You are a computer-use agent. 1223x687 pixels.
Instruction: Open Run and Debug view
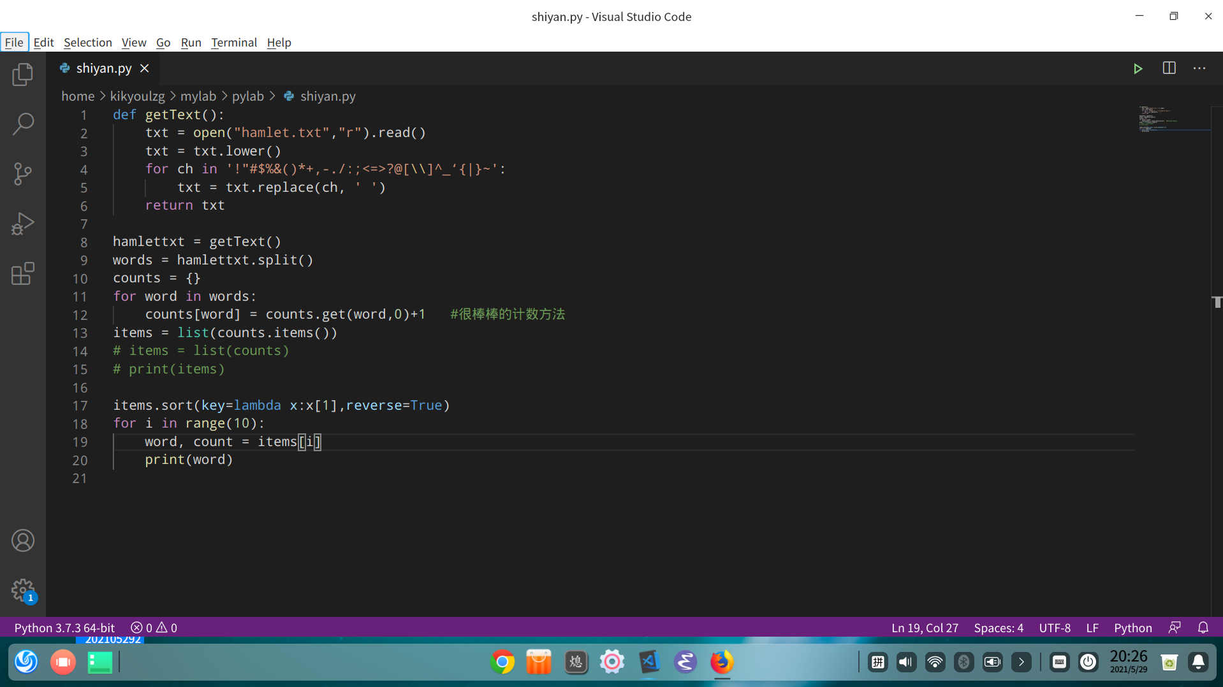(x=23, y=224)
